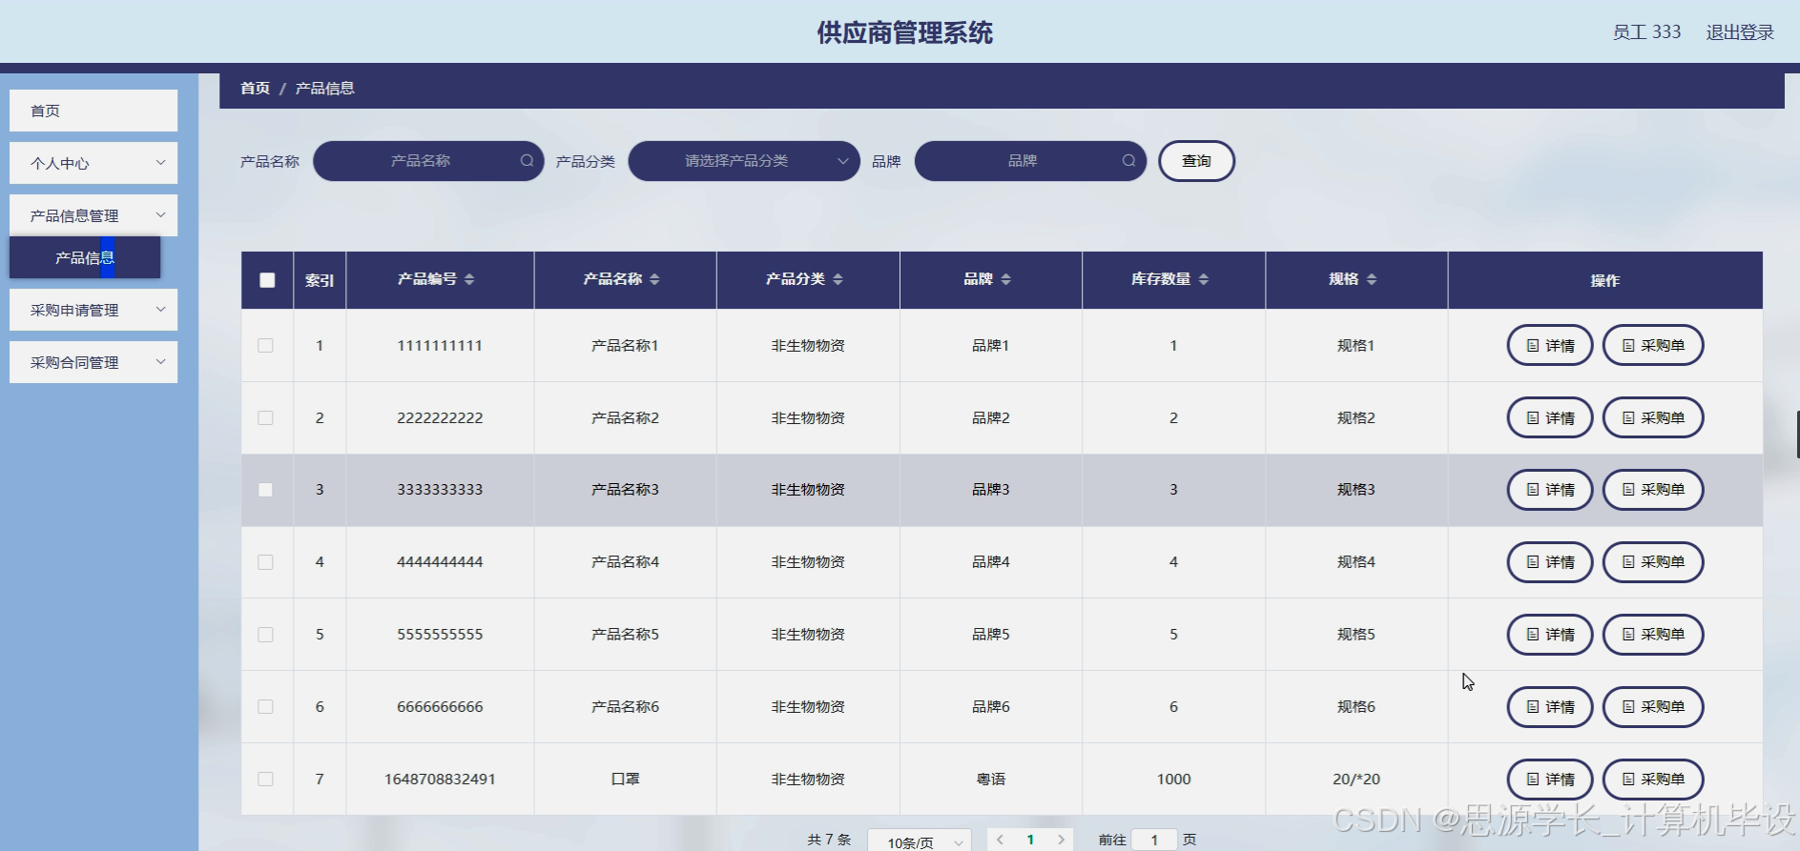This screenshot has height=851, width=1800.
Task: Sort by 库存数量 column arrows
Action: coord(1204,279)
